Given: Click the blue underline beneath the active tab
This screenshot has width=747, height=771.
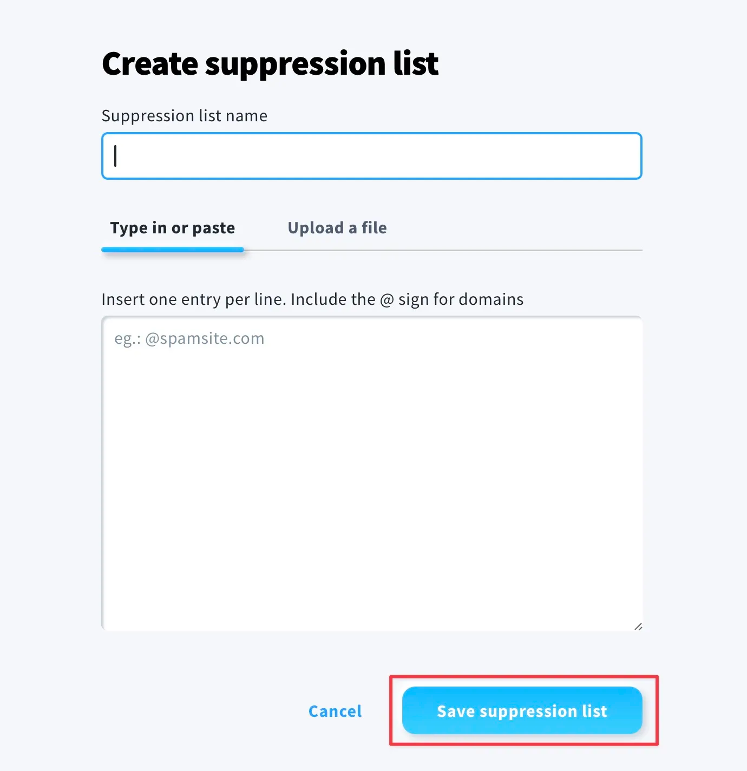Looking at the screenshot, I should tap(172, 250).
